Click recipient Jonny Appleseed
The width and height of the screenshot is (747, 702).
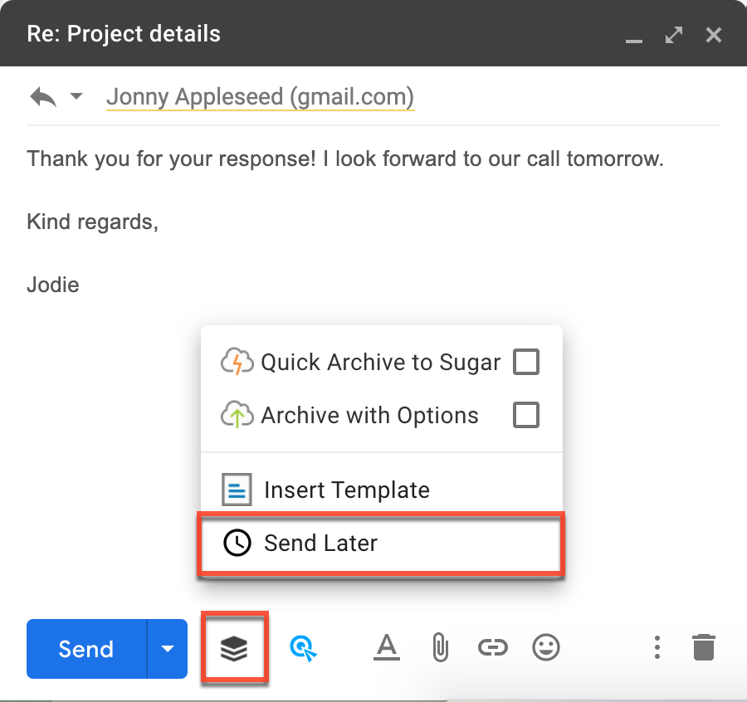point(260,97)
